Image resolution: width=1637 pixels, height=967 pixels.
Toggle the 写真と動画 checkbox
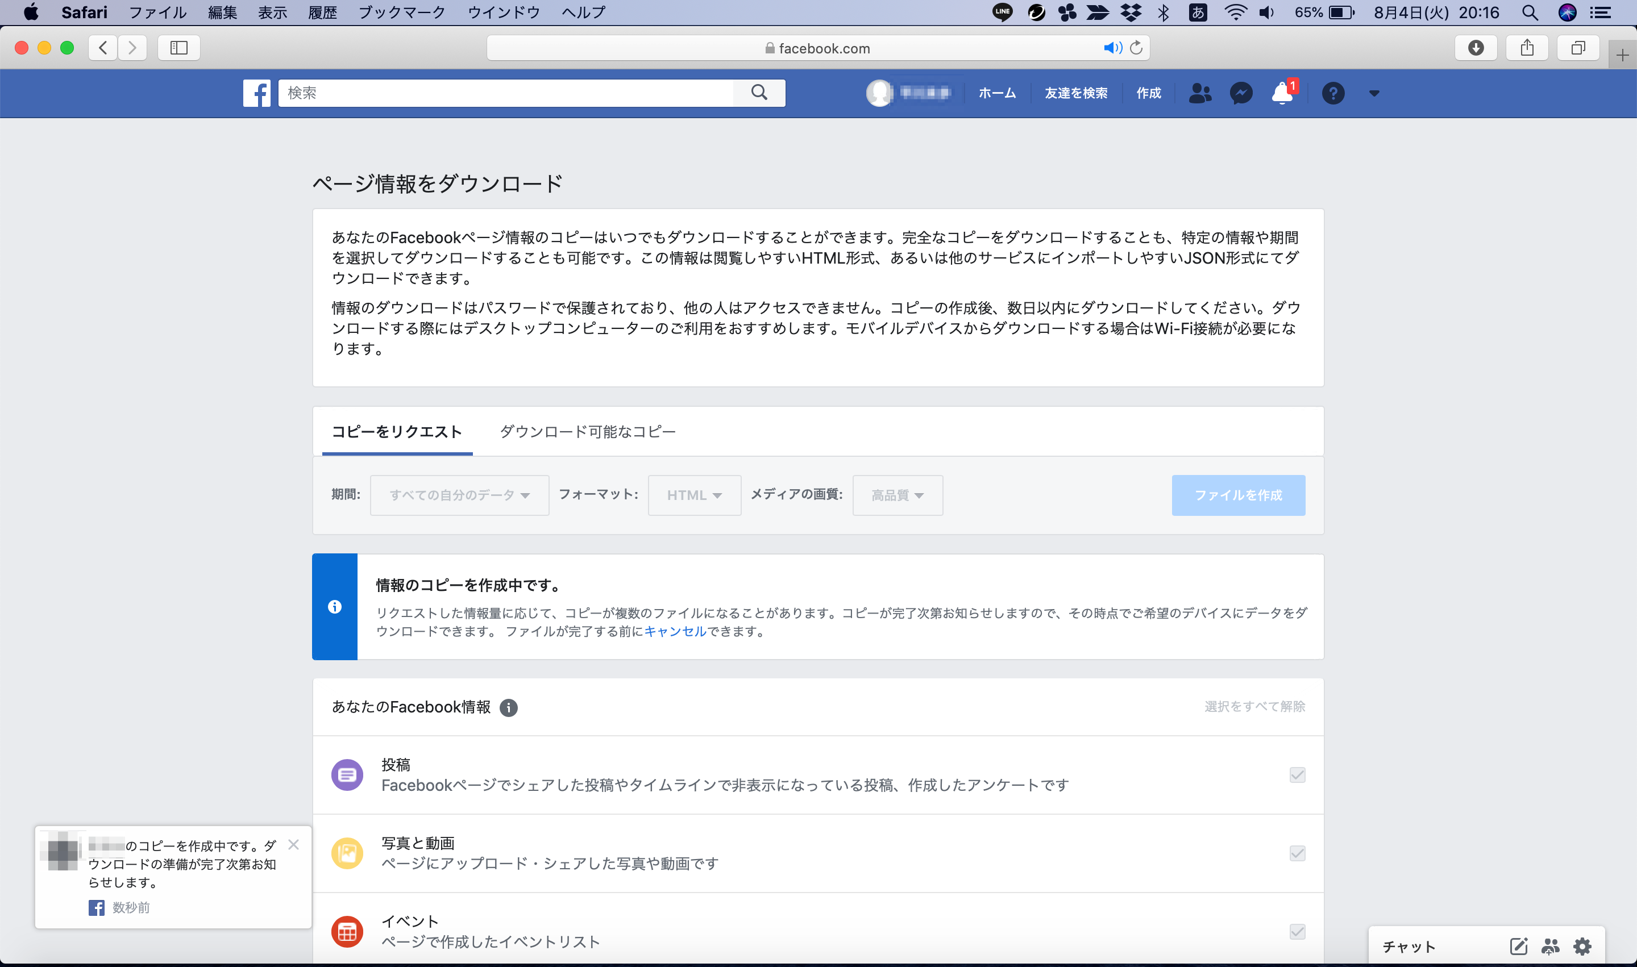tap(1297, 853)
